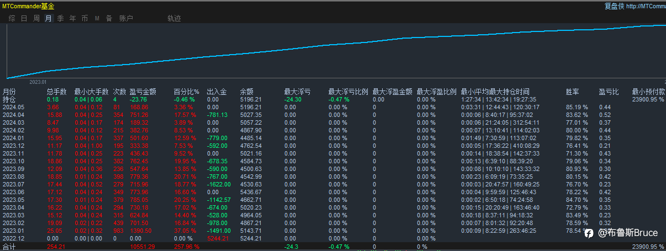
Task: Open the M tab
Action: [x=97, y=18]
